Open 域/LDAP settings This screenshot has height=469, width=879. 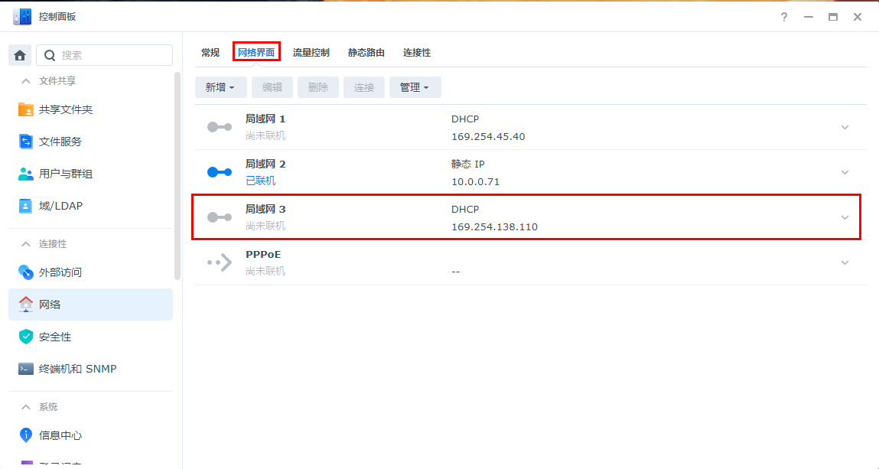[x=60, y=206]
